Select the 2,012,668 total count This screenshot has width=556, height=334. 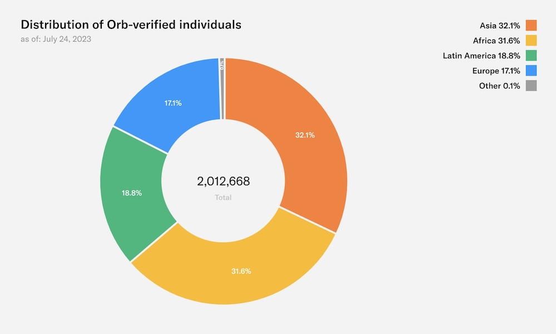click(x=224, y=181)
